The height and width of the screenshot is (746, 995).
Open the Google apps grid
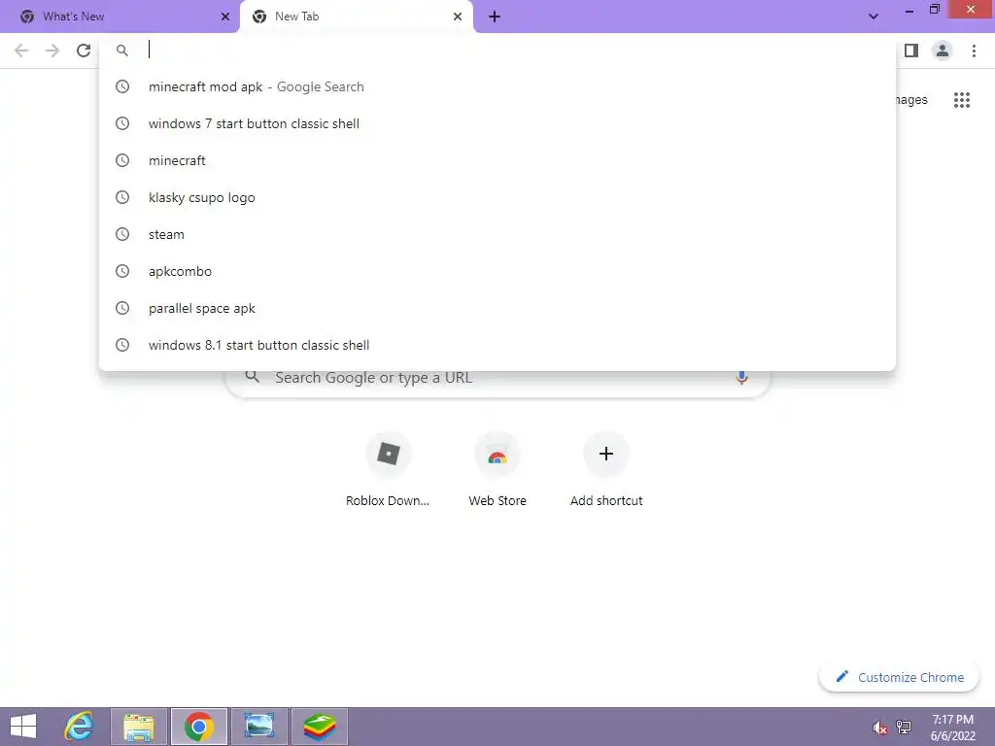962,100
